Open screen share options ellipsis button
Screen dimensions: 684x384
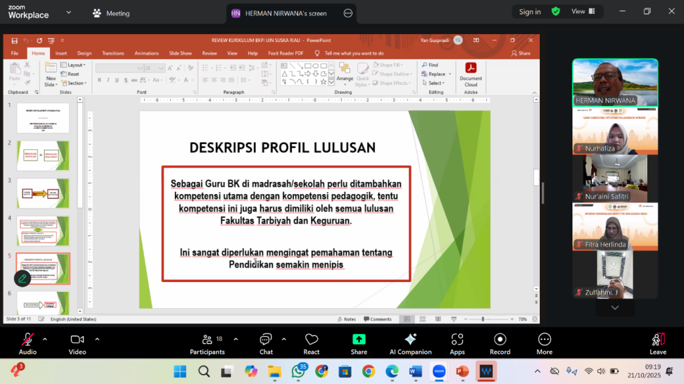coord(347,13)
